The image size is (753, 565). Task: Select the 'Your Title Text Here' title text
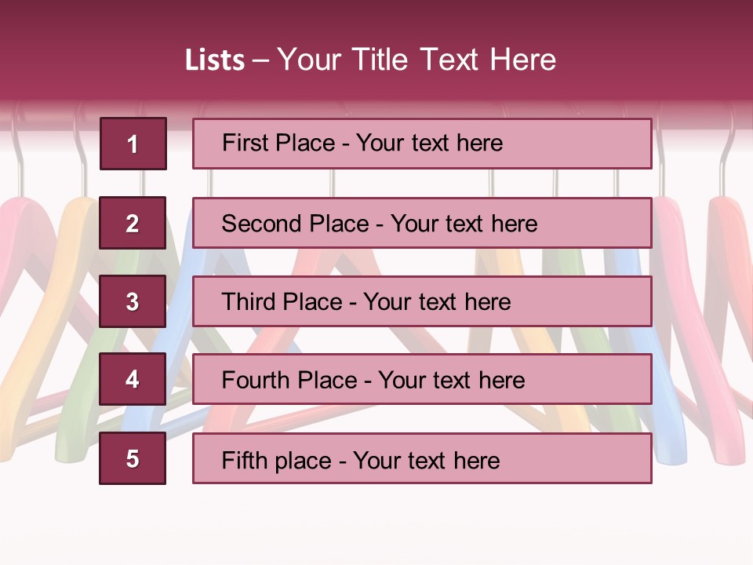[417, 60]
